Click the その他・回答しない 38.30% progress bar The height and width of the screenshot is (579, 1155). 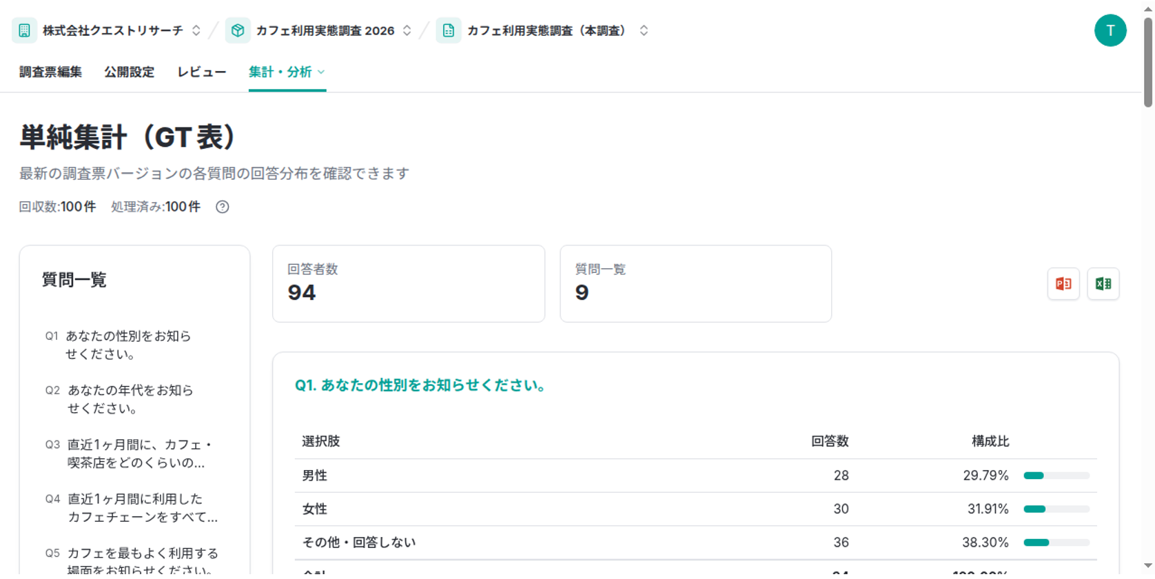pyautogui.click(x=1056, y=542)
